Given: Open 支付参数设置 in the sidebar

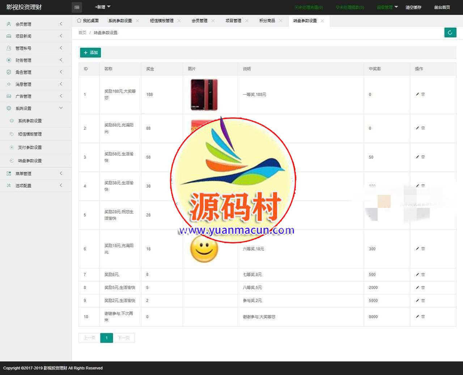Looking at the screenshot, I should click(30, 147).
